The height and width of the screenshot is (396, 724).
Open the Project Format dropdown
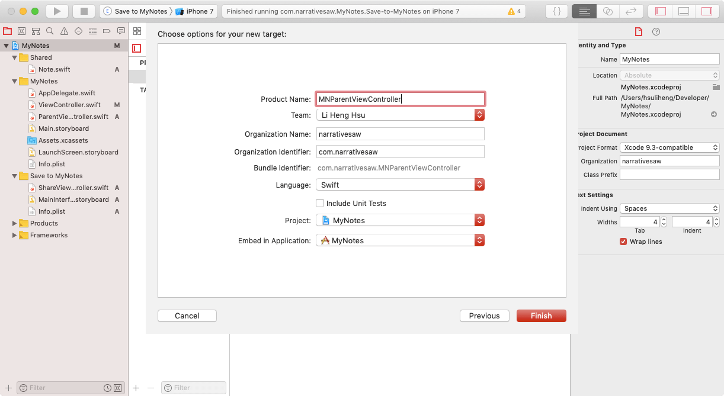point(669,147)
